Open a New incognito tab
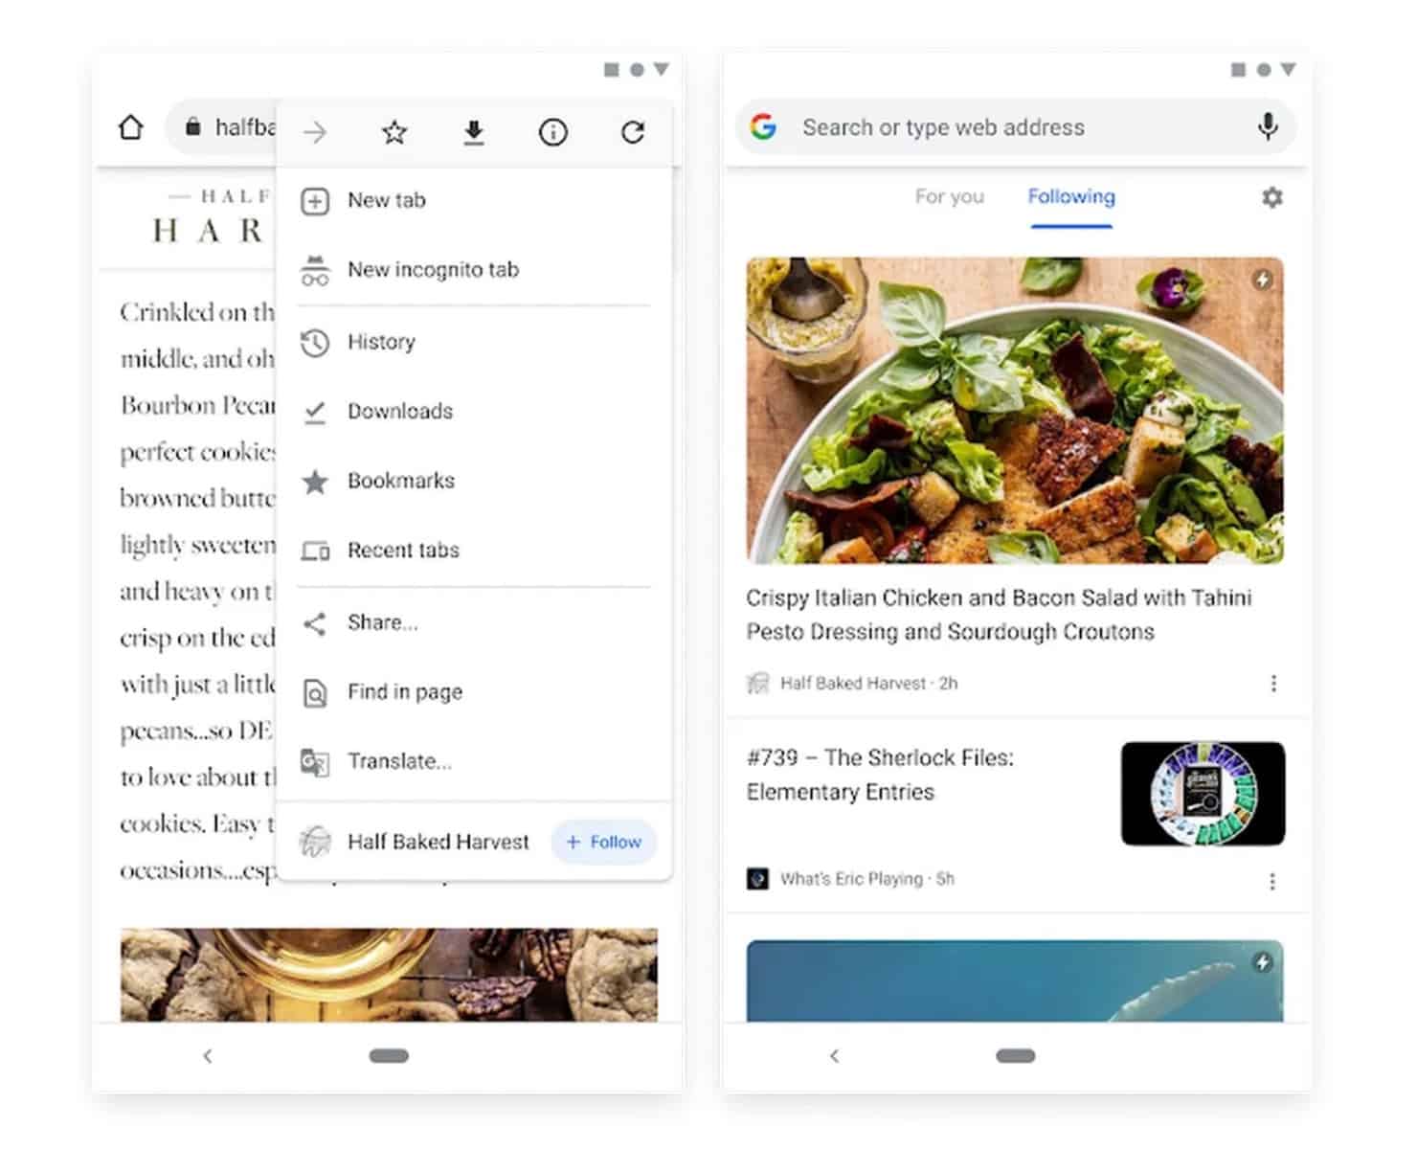The width and height of the screenshot is (1417, 1149). click(433, 270)
